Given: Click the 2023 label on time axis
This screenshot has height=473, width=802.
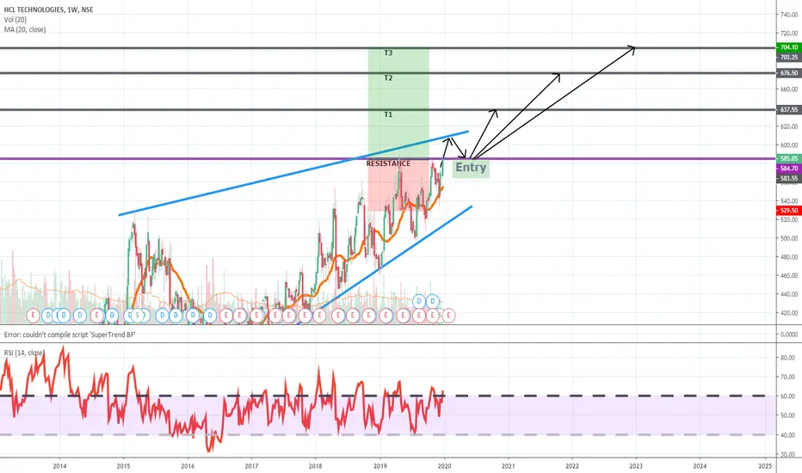Looking at the screenshot, I should 636,466.
